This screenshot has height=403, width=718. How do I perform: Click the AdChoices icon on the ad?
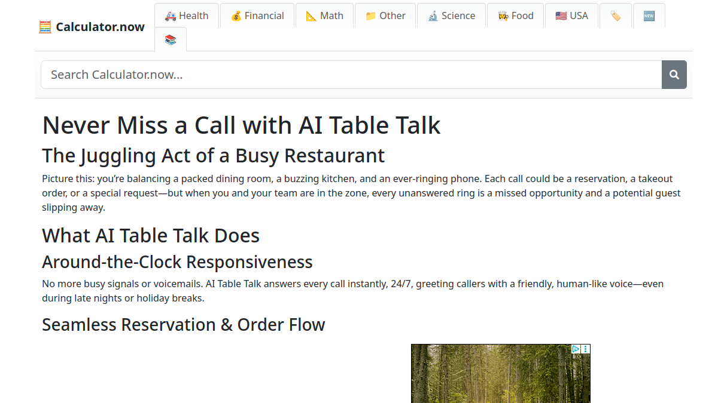click(x=576, y=349)
